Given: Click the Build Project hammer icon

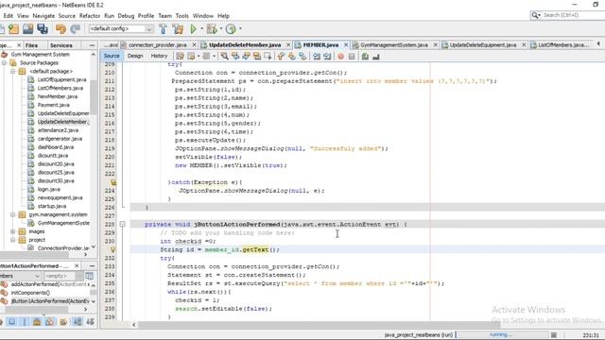Looking at the screenshot, I should coord(163,29).
